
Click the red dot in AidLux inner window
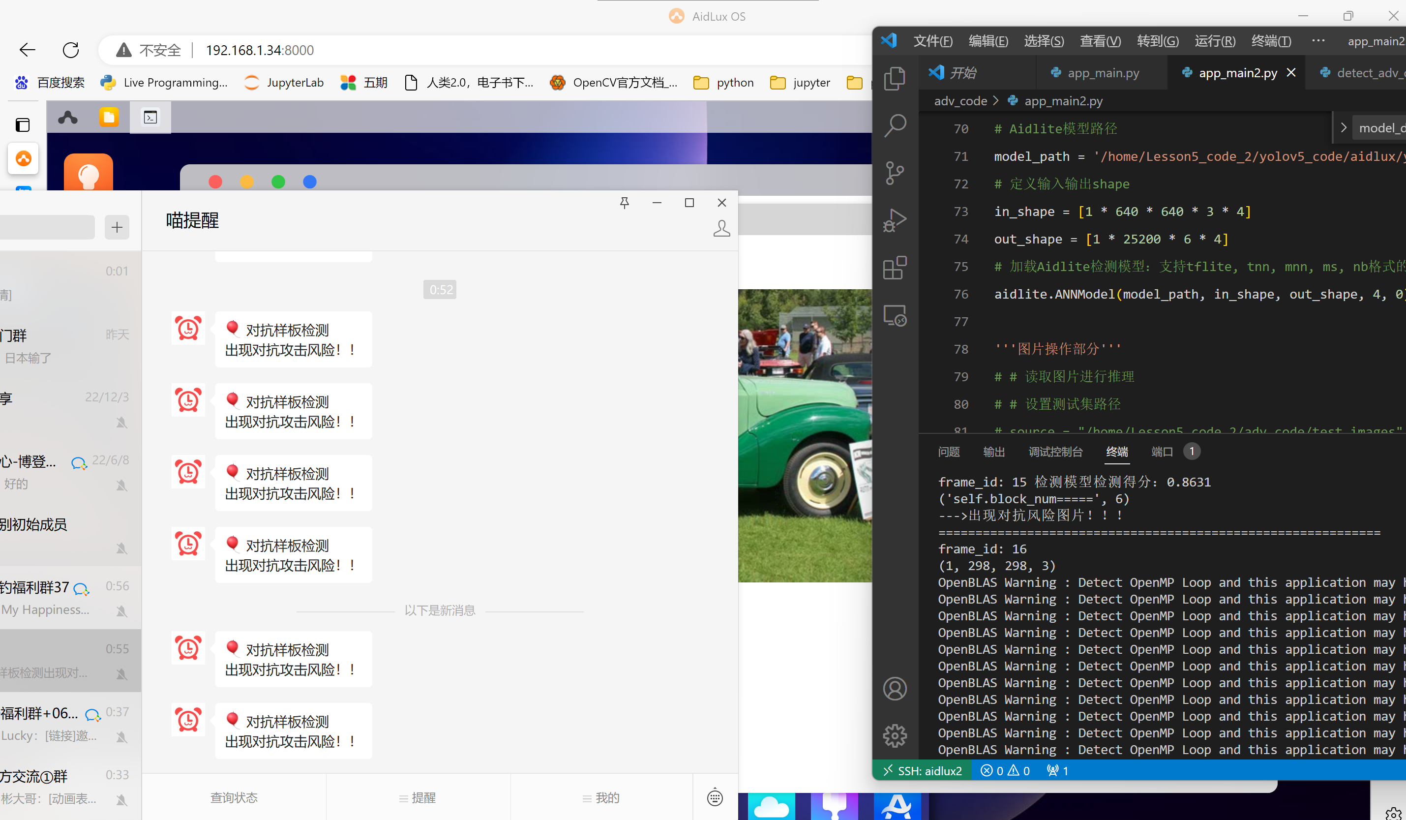coord(215,182)
